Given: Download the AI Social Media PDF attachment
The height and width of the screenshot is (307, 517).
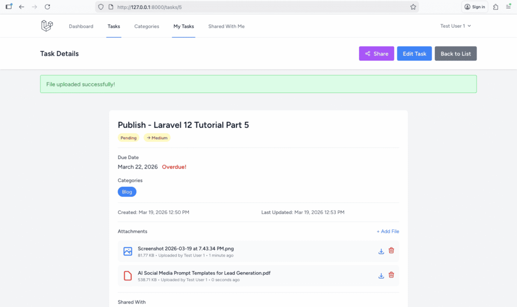Looking at the screenshot, I should pyautogui.click(x=381, y=276).
